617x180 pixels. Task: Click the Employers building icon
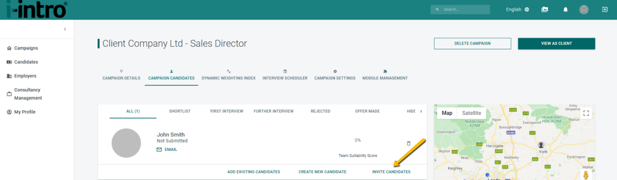click(9, 76)
